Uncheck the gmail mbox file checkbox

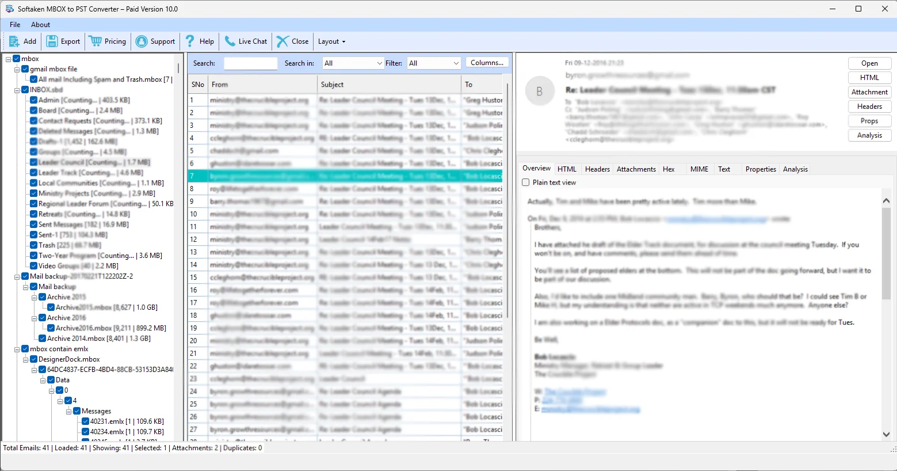[25, 69]
